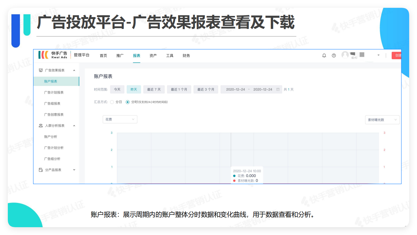
Task: Collapse the 广告效果报表 section
Action: coord(74,70)
